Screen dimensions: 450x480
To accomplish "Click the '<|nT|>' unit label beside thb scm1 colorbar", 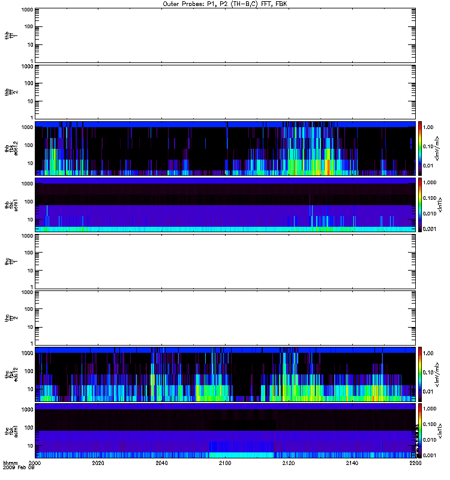I will [x=440, y=205].
